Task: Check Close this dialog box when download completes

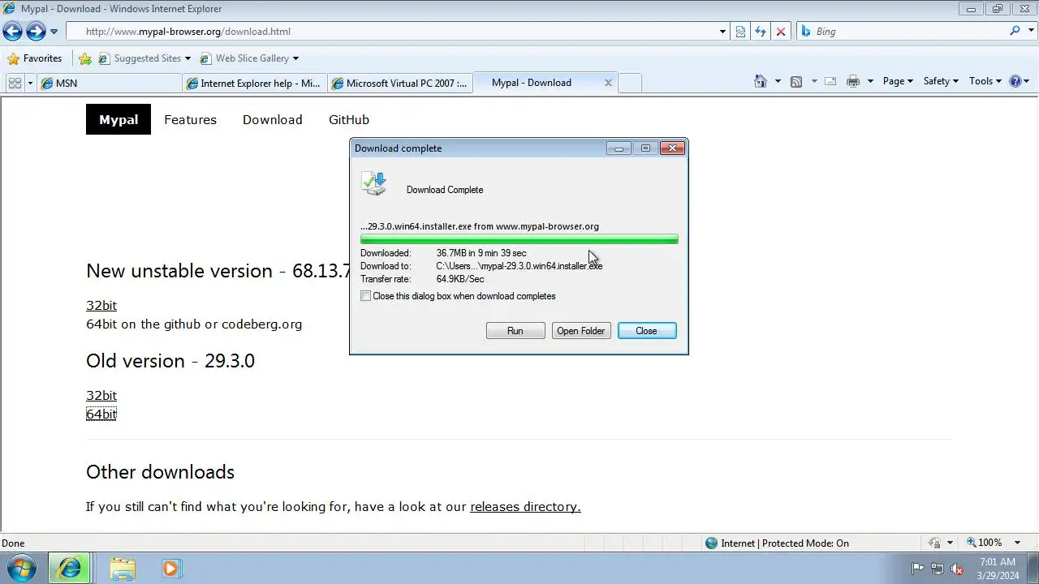Action: tap(366, 296)
